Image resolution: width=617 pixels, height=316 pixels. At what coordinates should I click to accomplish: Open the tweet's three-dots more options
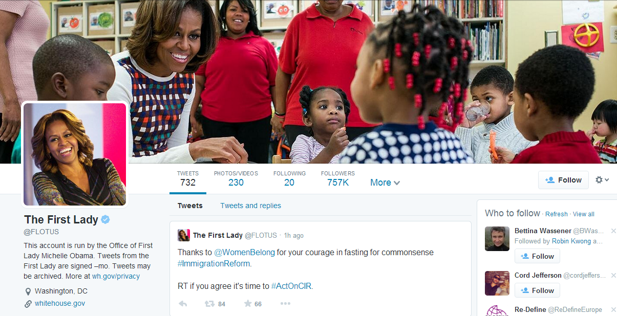pyautogui.click(x=285, y=304)
